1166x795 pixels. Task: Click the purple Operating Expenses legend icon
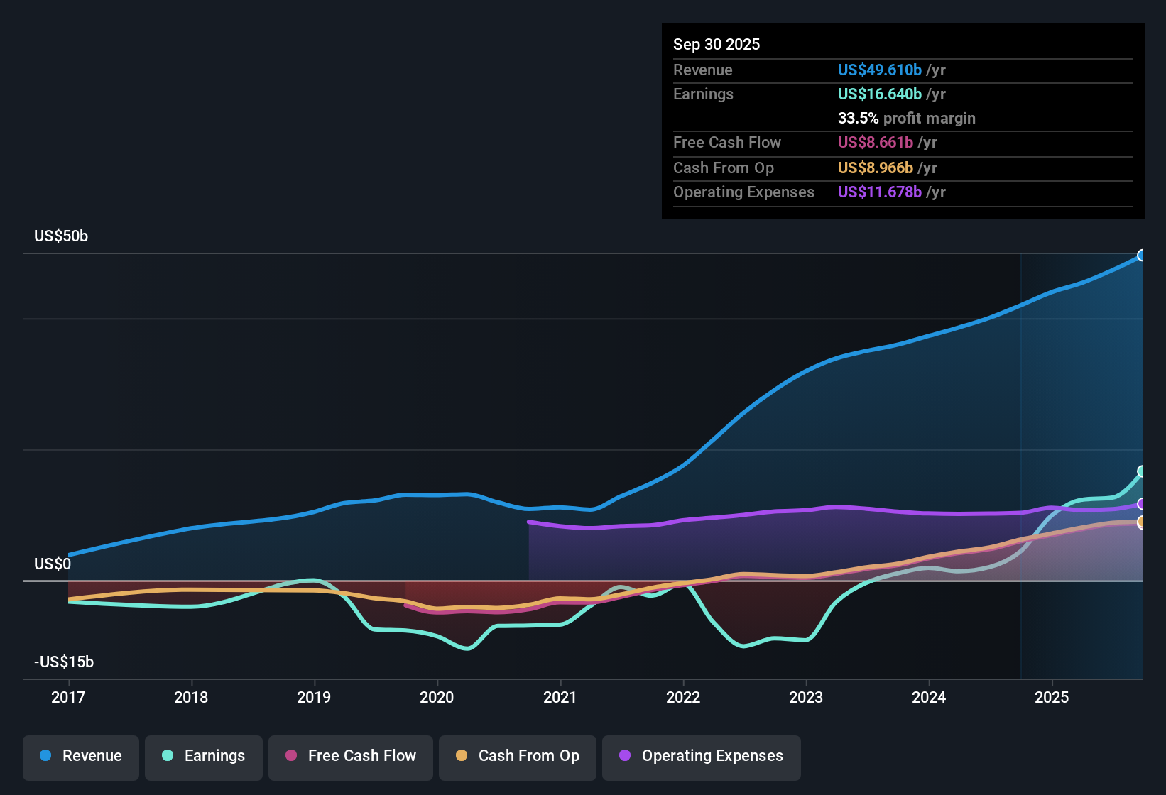[x=623, y=756]
